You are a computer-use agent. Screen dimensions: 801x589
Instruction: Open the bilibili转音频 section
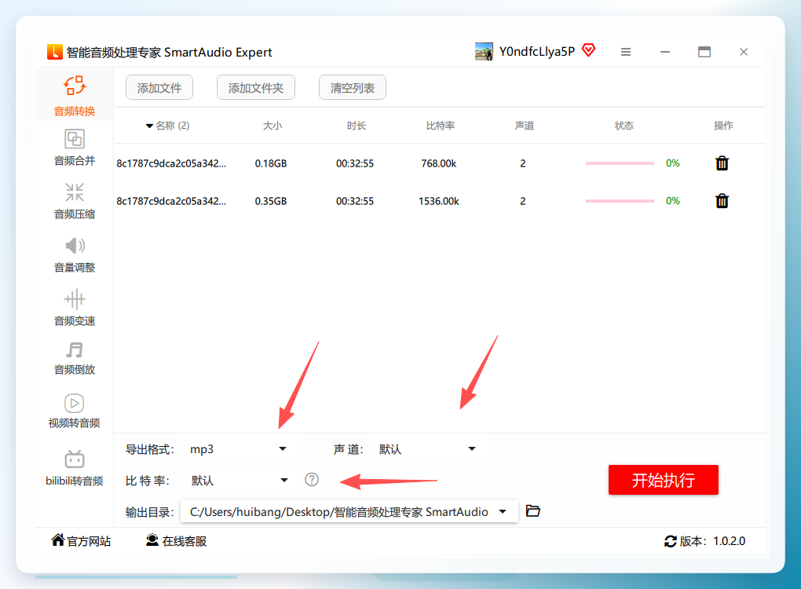click(75, 468)
